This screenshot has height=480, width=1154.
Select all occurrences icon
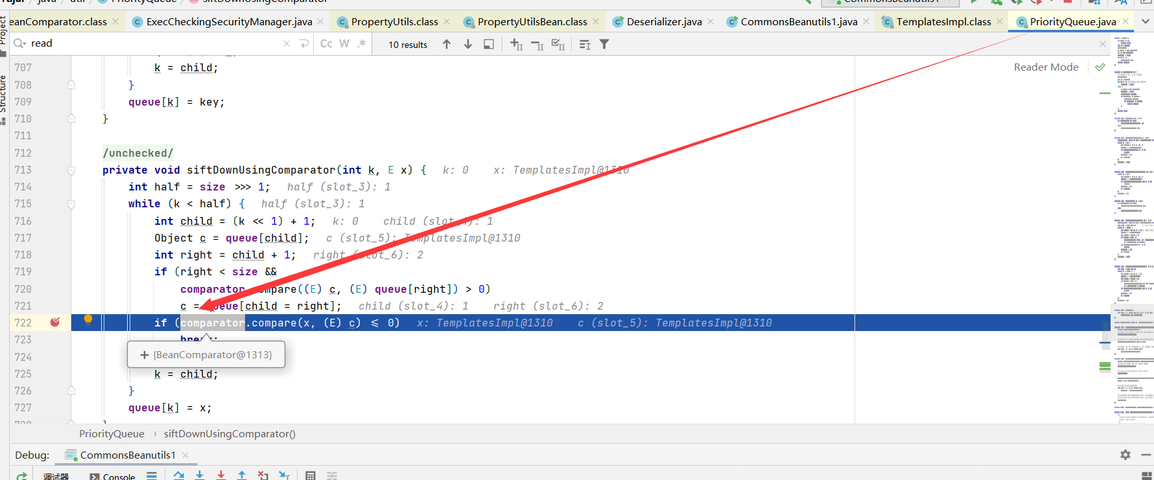(558, 44)
